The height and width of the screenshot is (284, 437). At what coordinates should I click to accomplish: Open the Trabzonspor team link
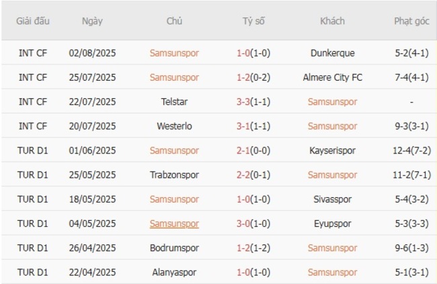tap(174, 174)
